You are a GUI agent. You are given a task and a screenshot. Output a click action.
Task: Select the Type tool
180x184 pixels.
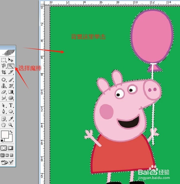pos(11,105)
